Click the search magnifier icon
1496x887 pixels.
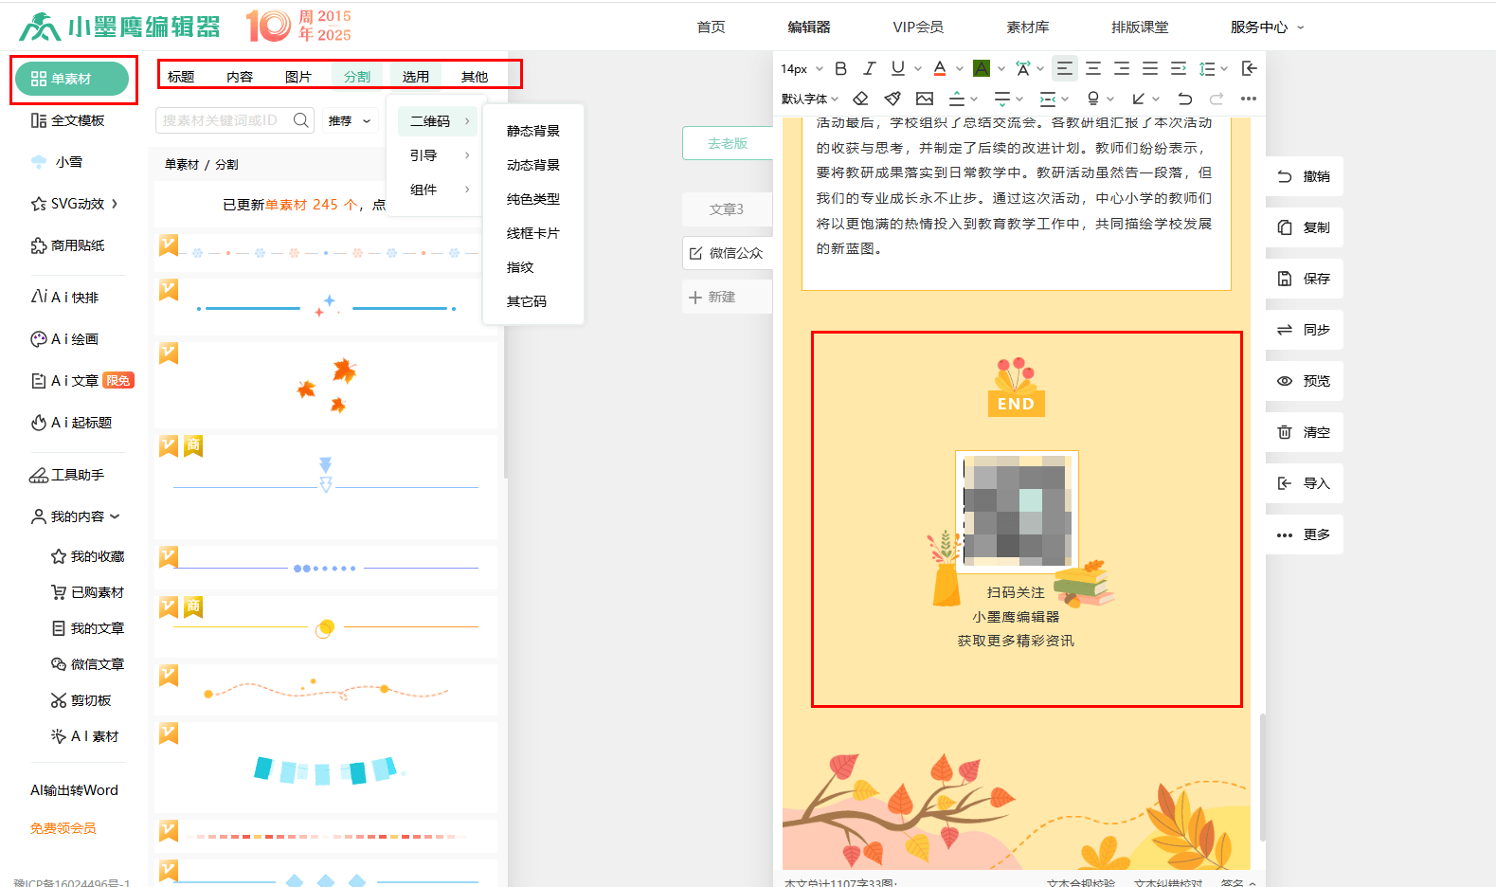pyautogui.click(x=301, y=120)
